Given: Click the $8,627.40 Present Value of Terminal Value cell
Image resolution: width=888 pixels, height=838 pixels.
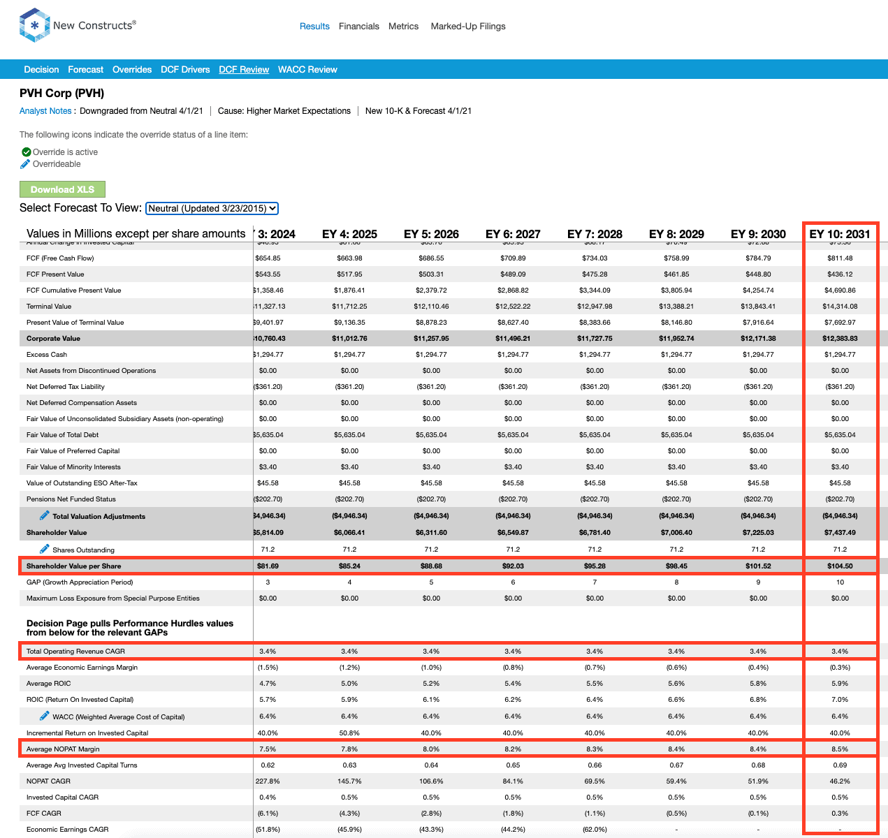Looking at the screenshot, I should 513,323.
